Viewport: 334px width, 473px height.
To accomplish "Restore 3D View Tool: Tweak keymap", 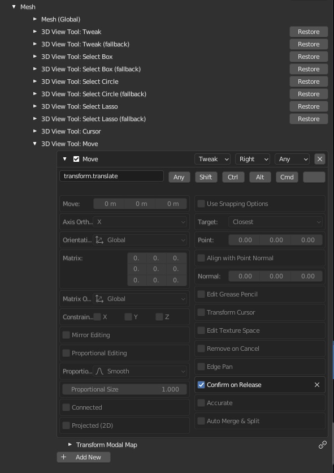I will (x=309, y=32).
